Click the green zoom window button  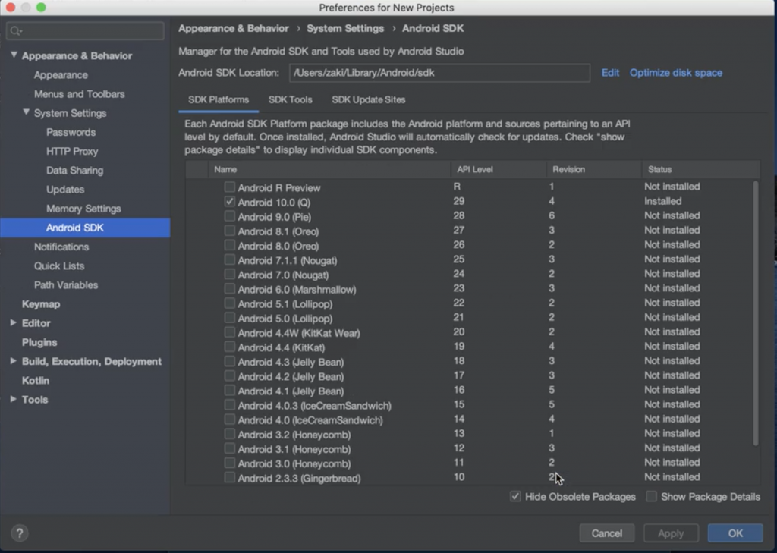(41, 8)
